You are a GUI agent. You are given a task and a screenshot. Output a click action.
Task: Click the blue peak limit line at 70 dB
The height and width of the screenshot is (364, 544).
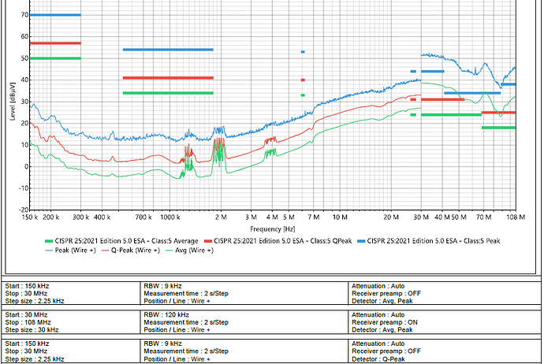coord(55,15)
